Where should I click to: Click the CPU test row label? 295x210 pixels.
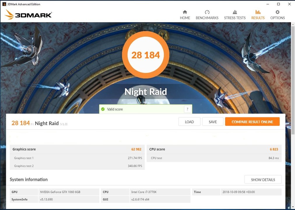(156, 158)
